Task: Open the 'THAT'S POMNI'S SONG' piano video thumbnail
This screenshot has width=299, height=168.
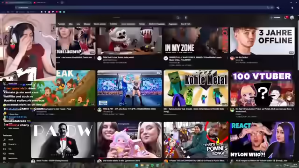Action: (196, 140)
